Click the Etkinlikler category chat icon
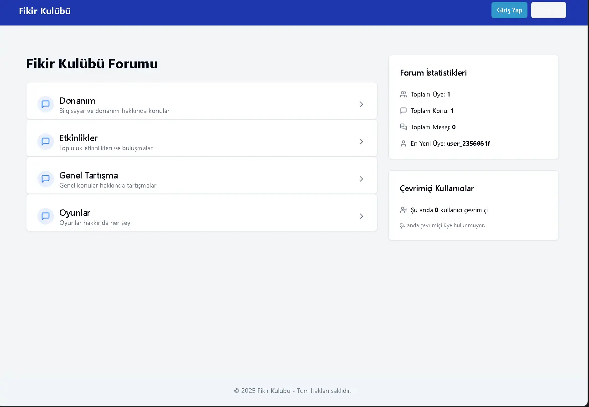589x407 pixels. pyautogui.click(x=46, y=142)
